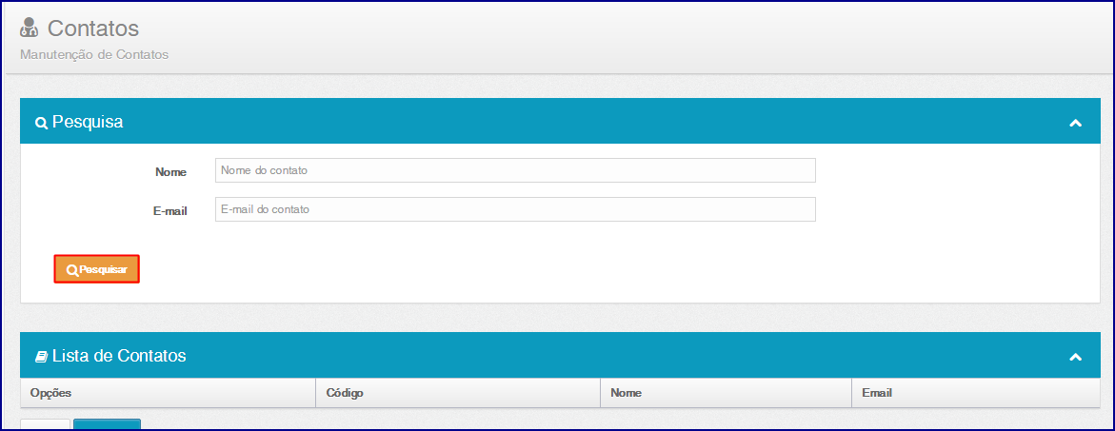Sort by the Nome column header
The image size is (1115, 431).
(726, 393)
